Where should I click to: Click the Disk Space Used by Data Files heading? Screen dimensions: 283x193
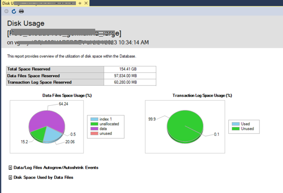(x=43, y=177)
